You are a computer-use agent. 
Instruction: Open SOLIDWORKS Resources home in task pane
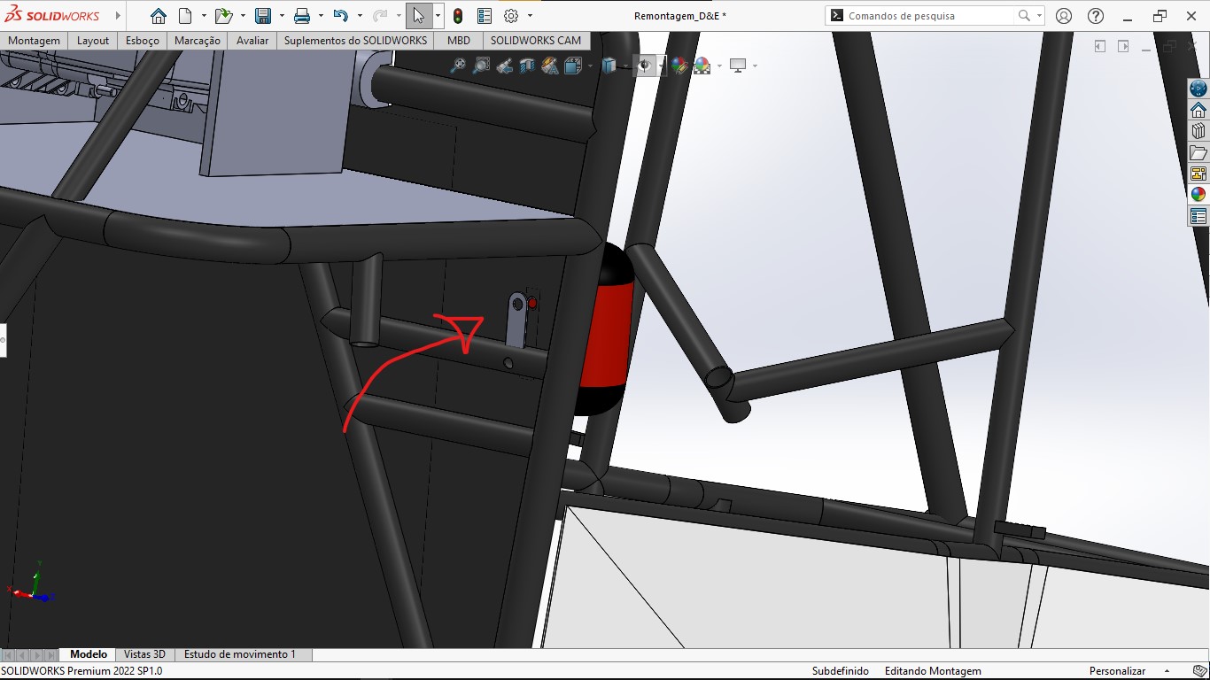click(x=1198, y=110)
